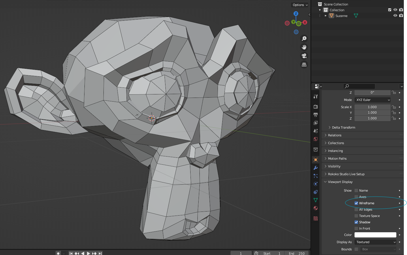Image resolution: width=407 pixels, height=255 pixels.
Task: Open the viewport Options menu
Action: point(299,5)
